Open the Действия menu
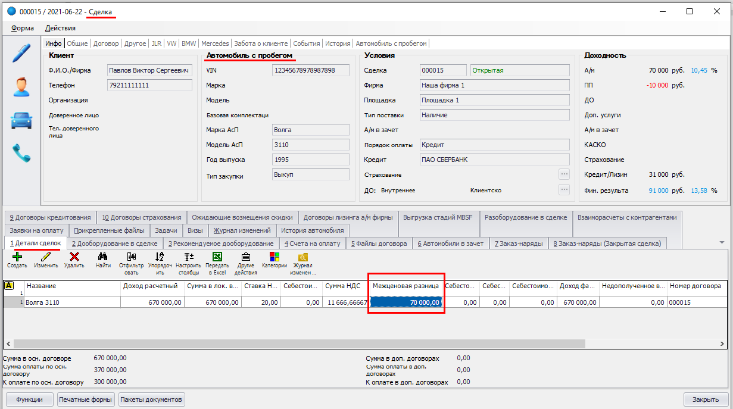 [60, 28]
